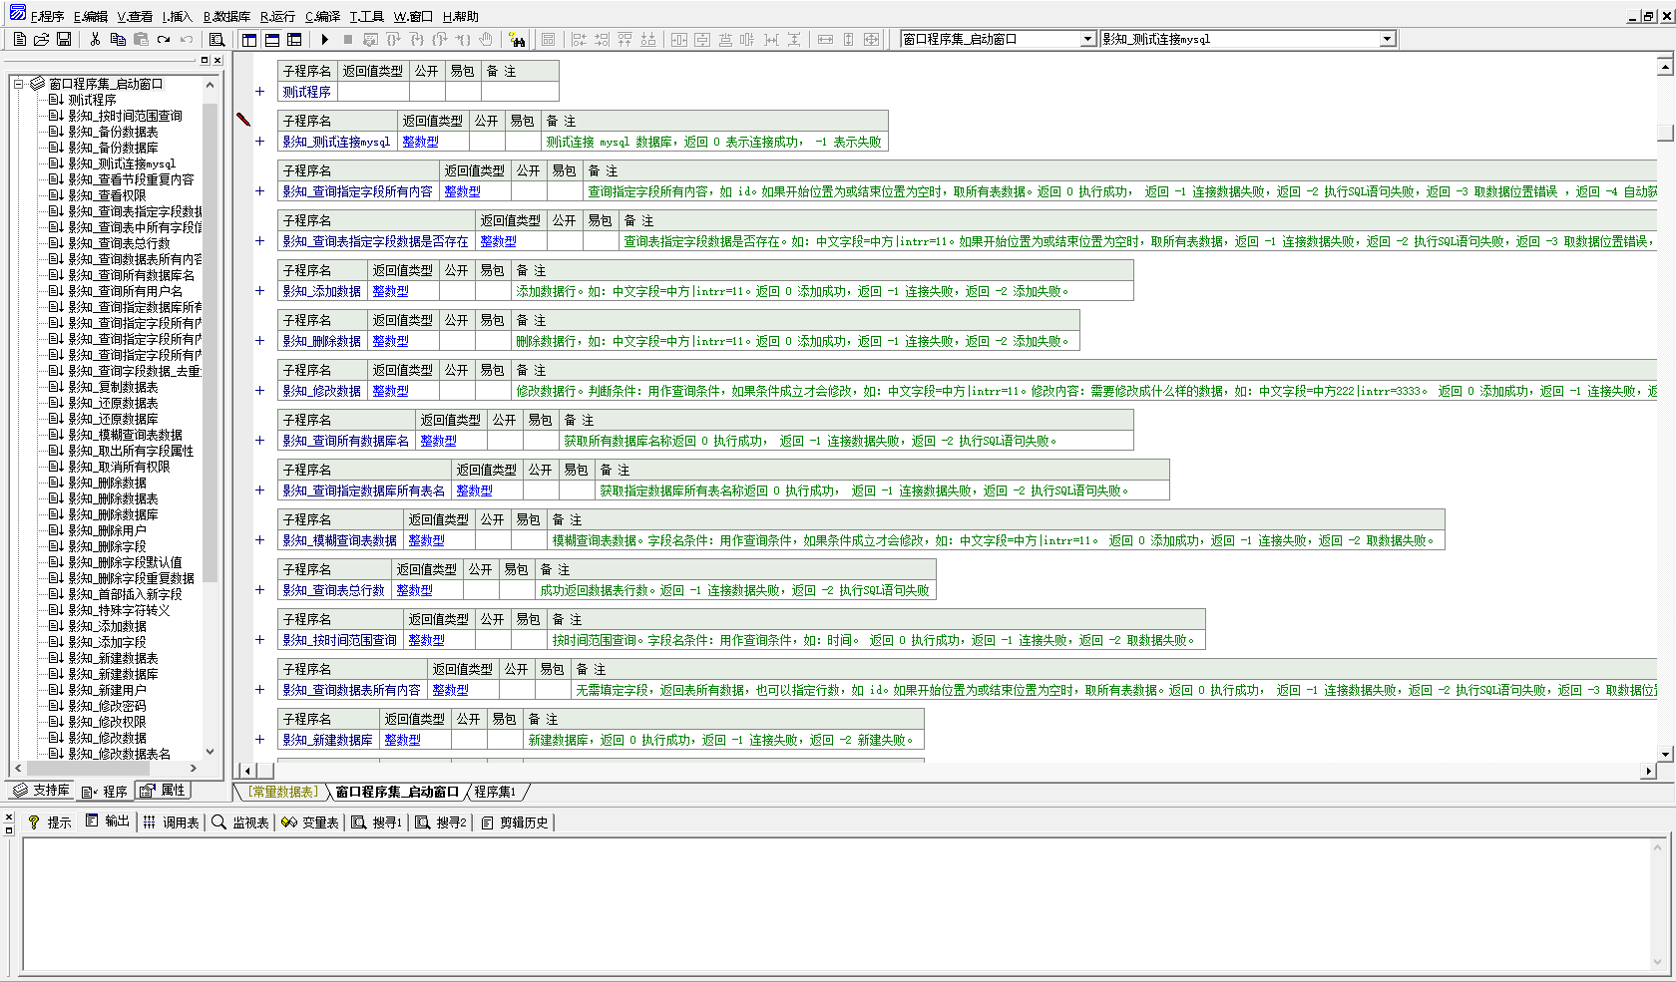This screenshot has height=982, width=1676.
Task: Click the Cut scissors icon
Action: [95, 40]
